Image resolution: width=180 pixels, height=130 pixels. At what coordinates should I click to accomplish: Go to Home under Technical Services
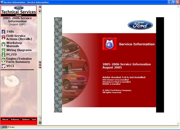pos(19,15)
